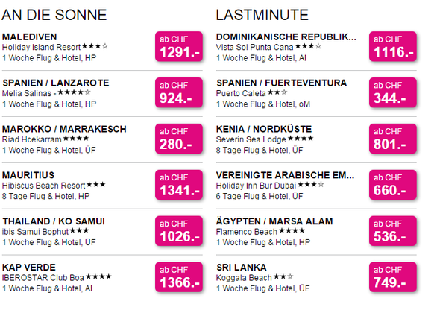
Task: Open Ägypten / Marsa Alam offer
Action: (274, 221)
